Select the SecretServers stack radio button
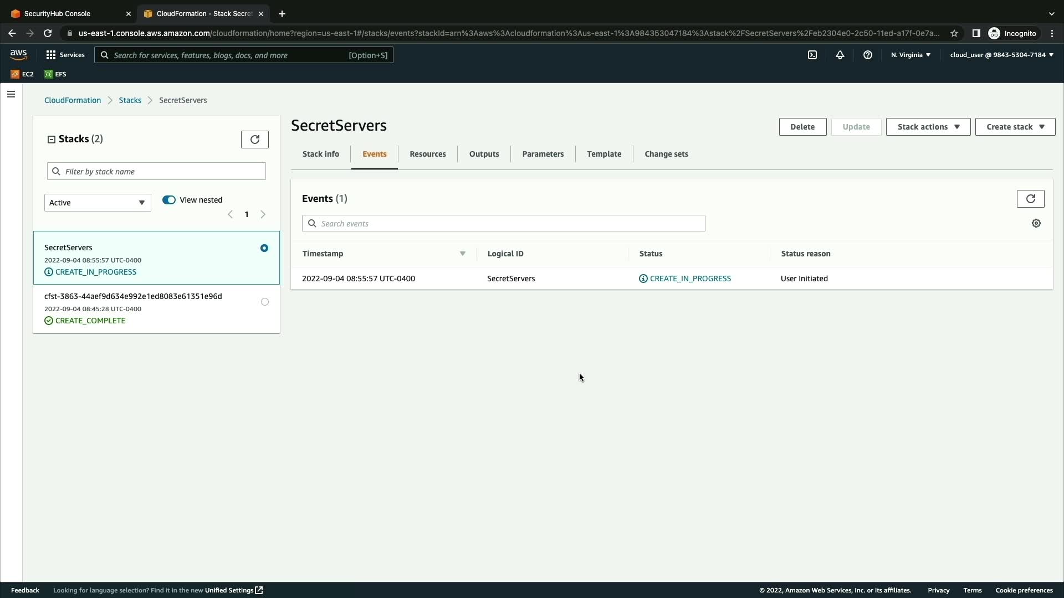 click(x=264, y=248)
